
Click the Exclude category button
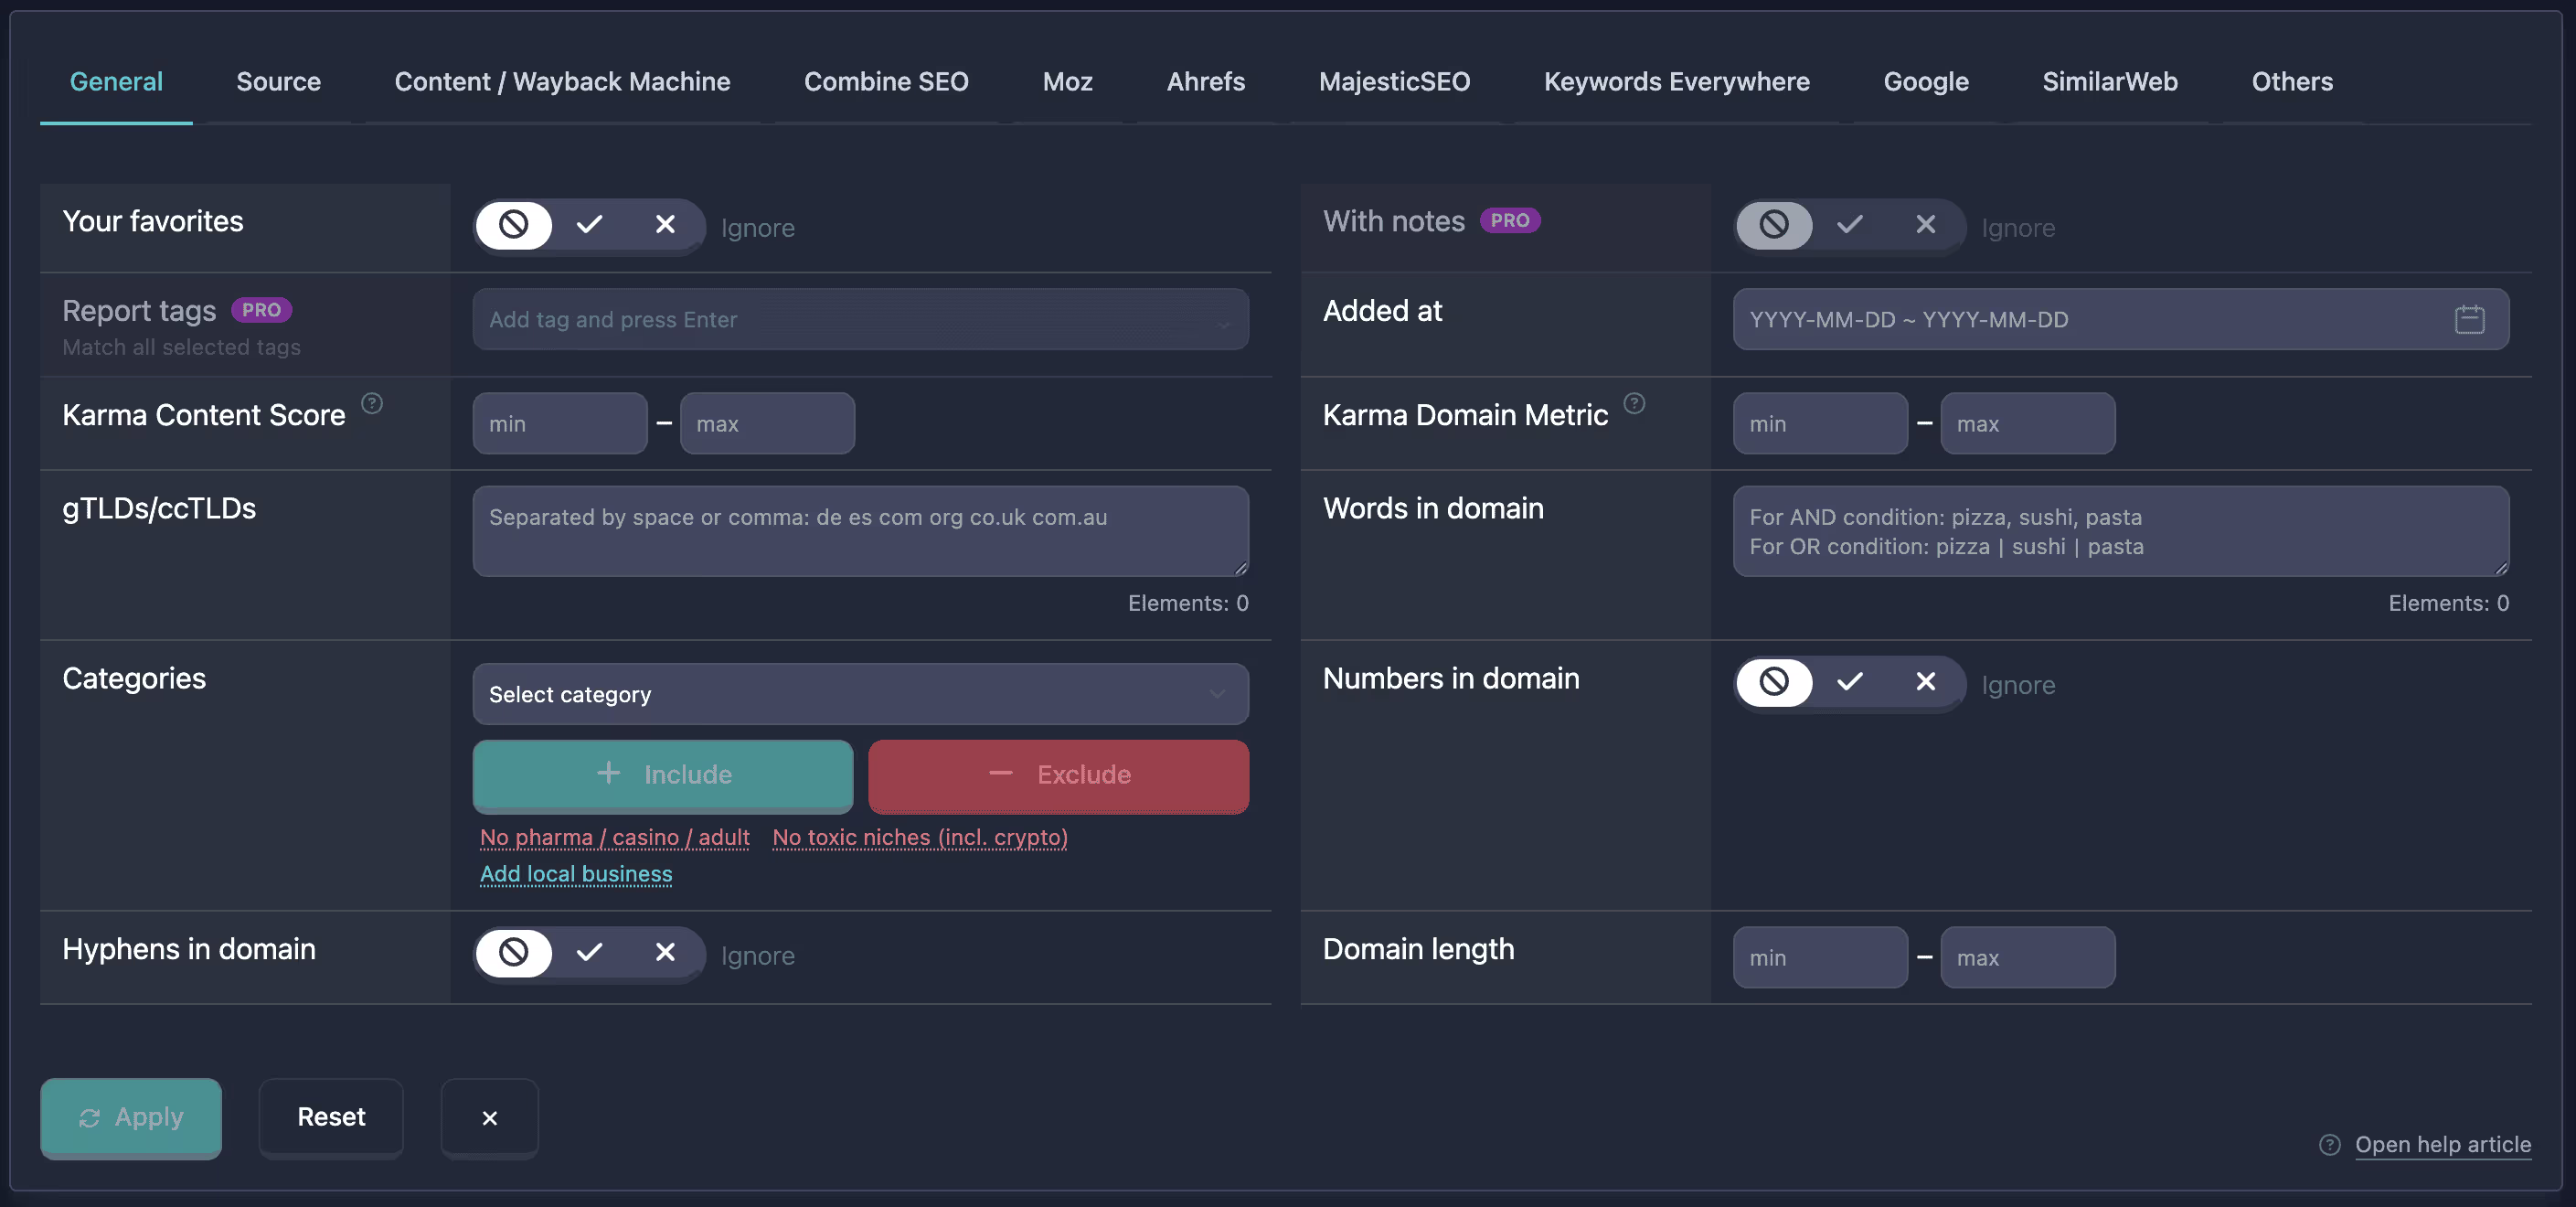tap(1058, 775)
